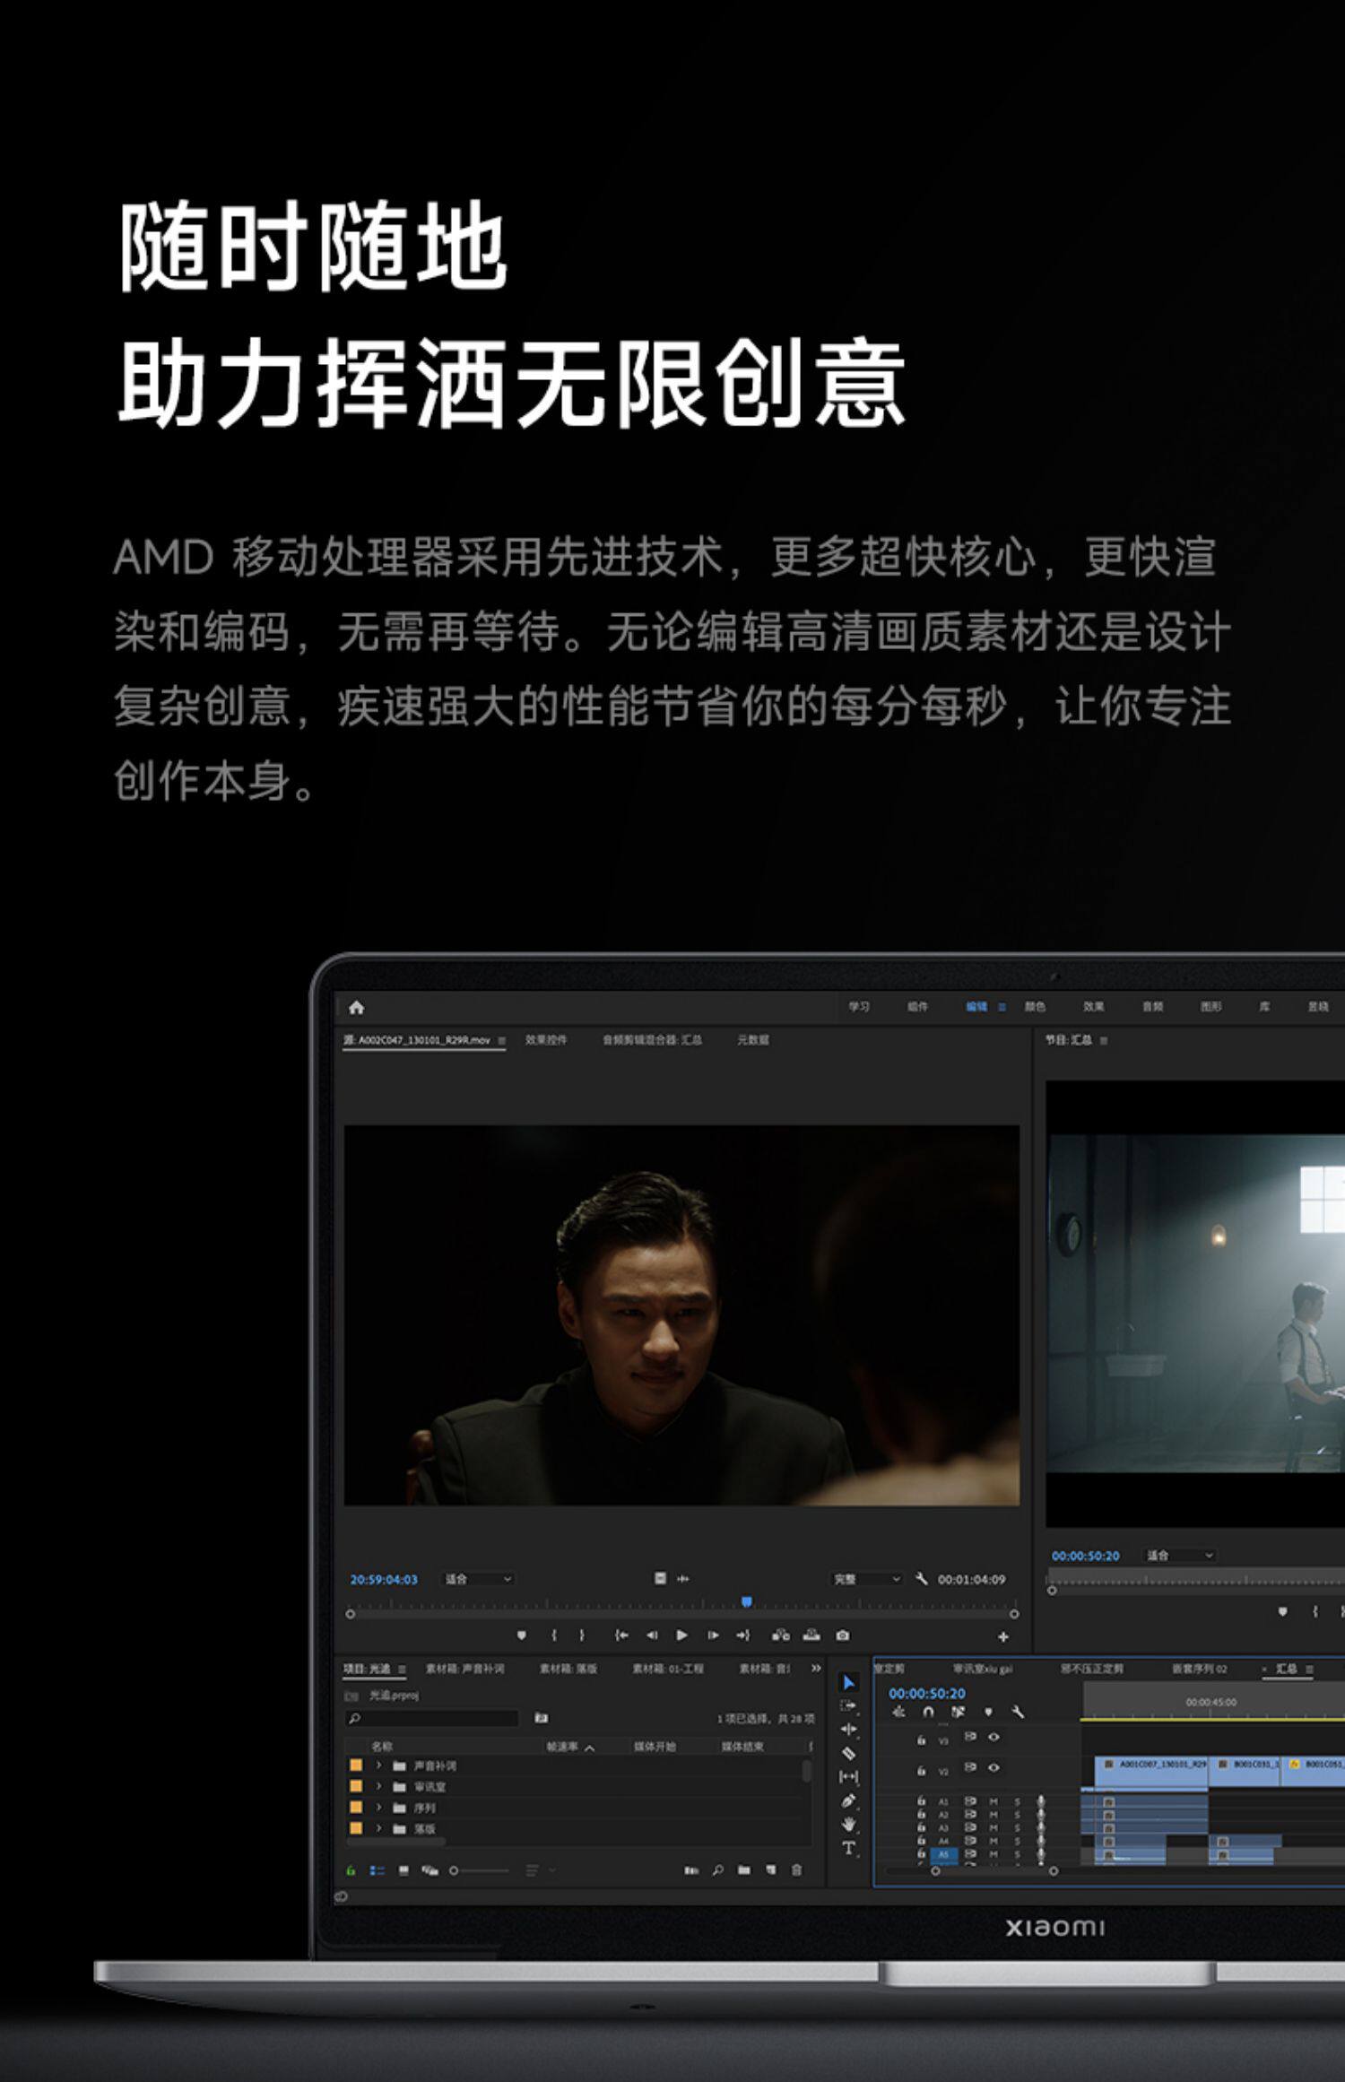The width and height of the screenshot is (1345, 2082).
Task: Click the Overwrite edit button
Action: coord(811,1635)
